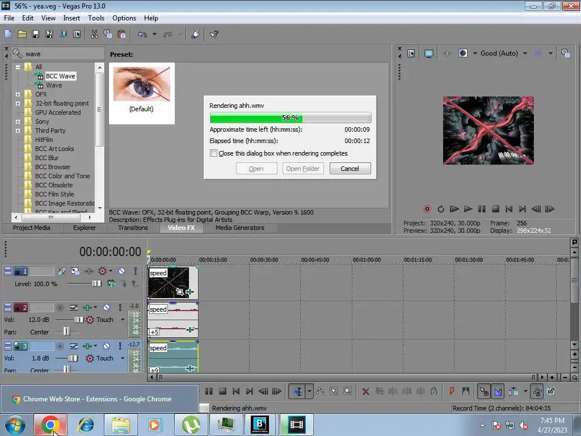The width and height of the screenshot is (581, 436).
Task: Arm audio track 2 for record
Action: coord(60,307)
